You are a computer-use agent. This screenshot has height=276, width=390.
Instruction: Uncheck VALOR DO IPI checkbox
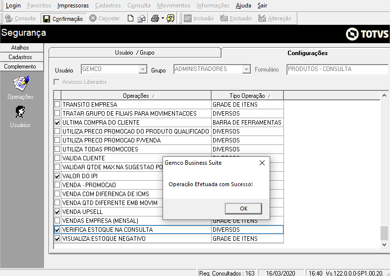[x=57, y=176]
